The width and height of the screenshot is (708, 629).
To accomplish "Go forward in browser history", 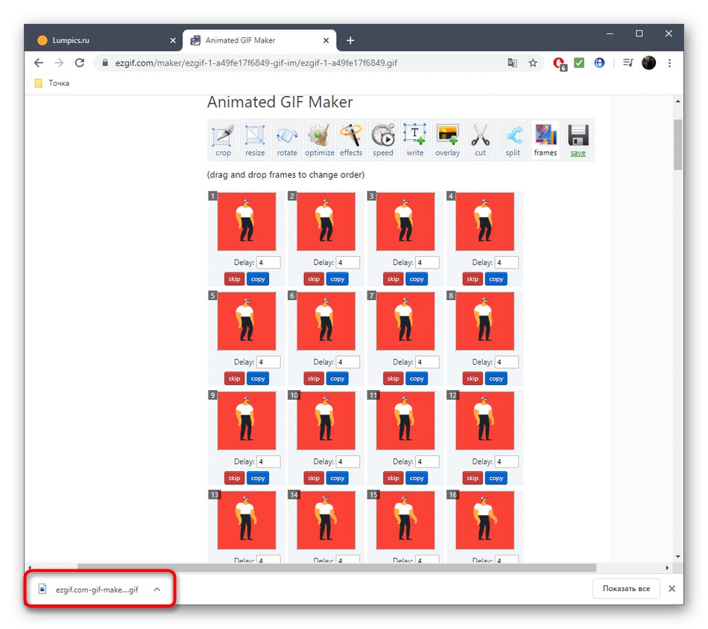I will [59, 63].
